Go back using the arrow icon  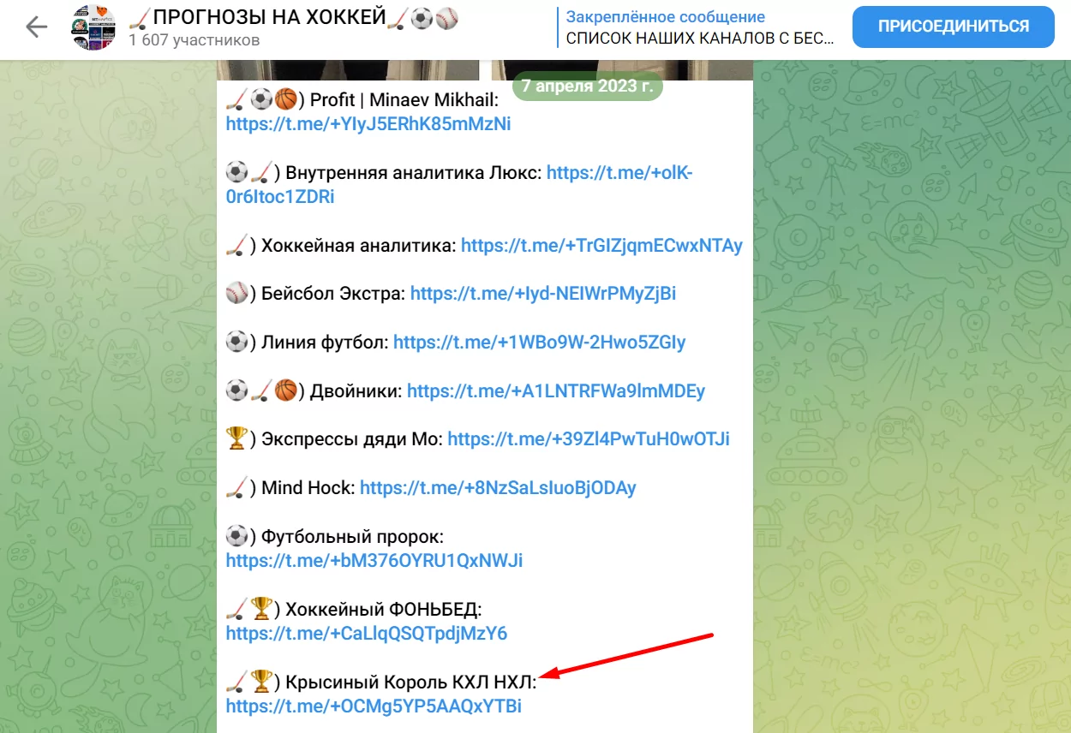tap(37, 27)
